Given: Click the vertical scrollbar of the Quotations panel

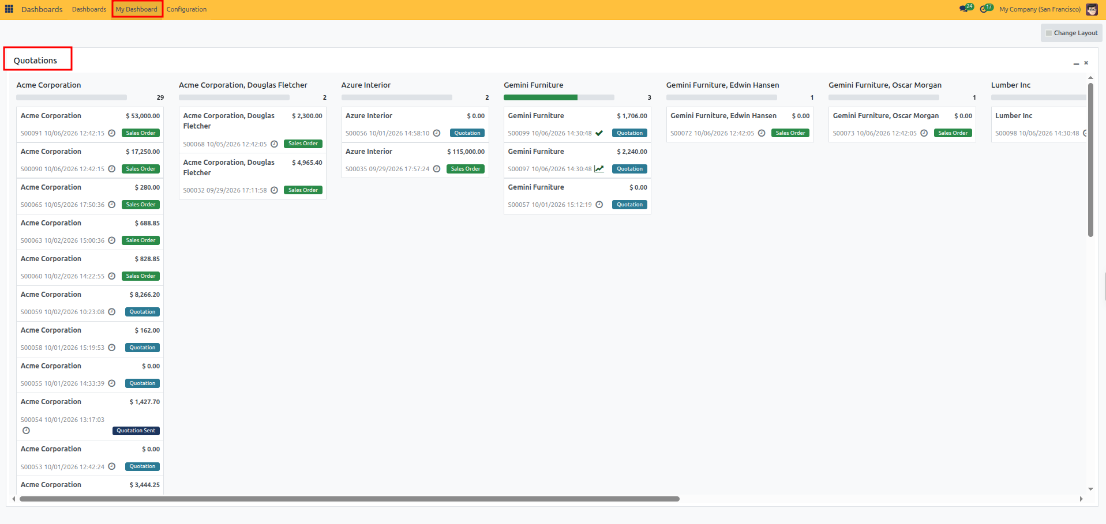Looking at the screenshot, I should click(x=1090, y=160).
